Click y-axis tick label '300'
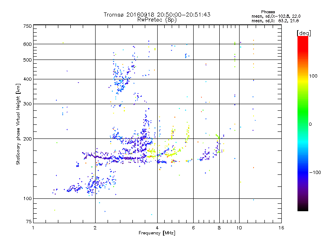The height and width of the screenshot is (248, 331). (x=27, y=104)
